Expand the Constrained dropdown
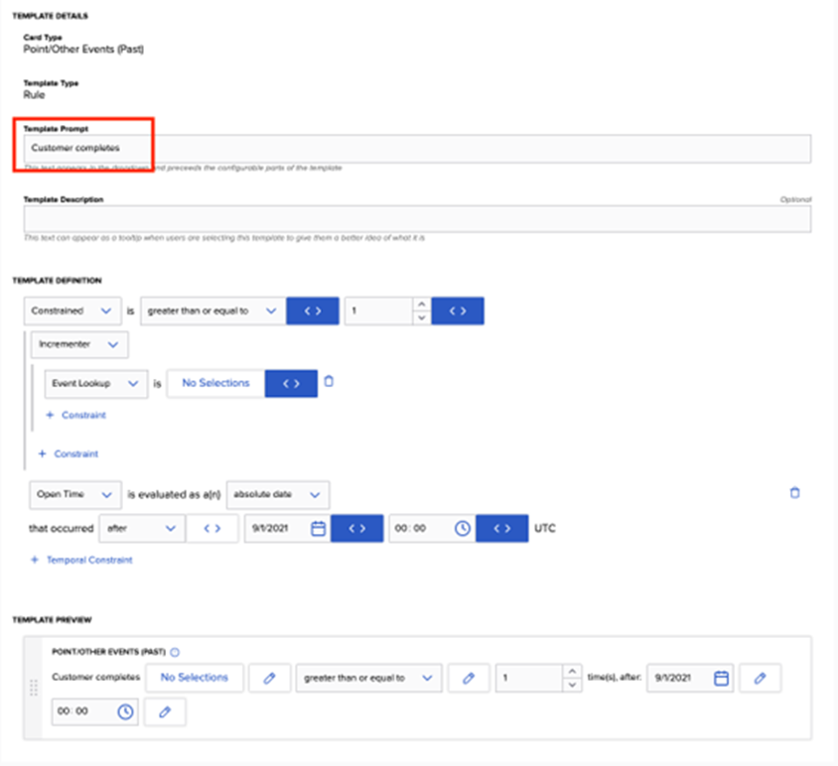 71,311
